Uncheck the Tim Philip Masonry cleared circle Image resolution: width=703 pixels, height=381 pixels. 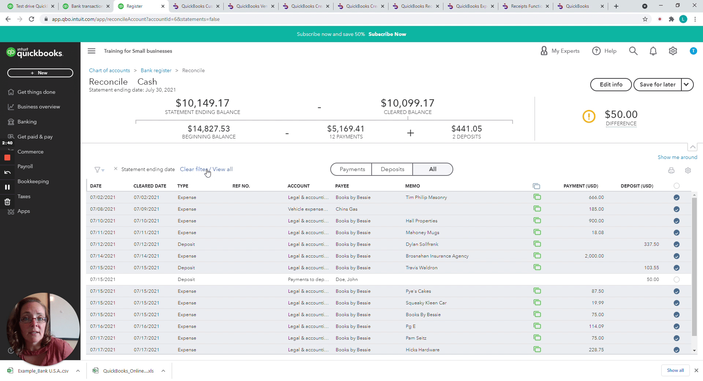[676, 197]
